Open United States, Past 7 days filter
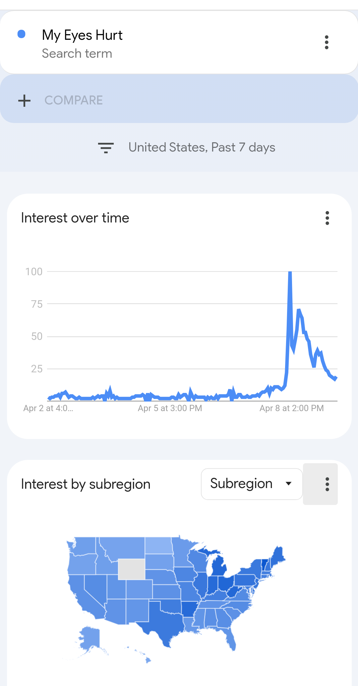358x686 pixels. coord(202,147)
